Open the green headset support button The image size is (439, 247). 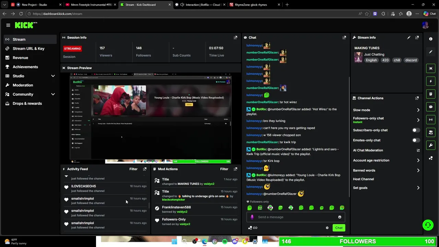(428, 225)
